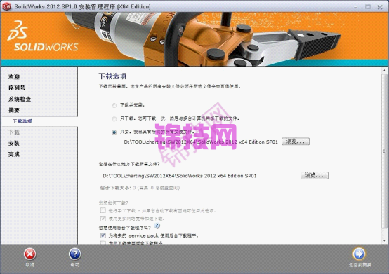This screenshot has width=389, height=274.
Task: Select 'install only' radio option
Action: click(114, 132)
